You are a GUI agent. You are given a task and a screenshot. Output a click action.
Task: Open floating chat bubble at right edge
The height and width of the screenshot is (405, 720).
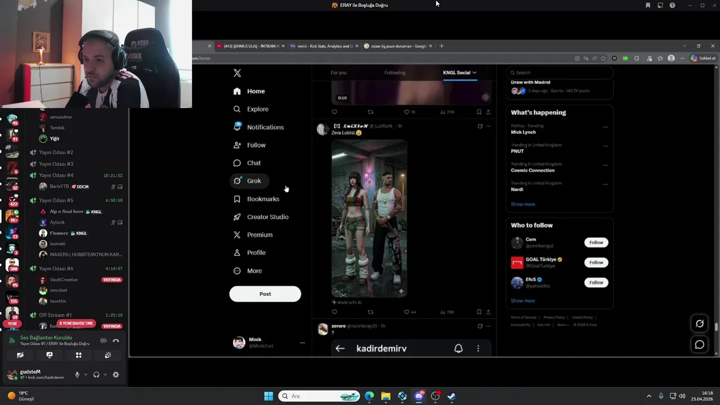[700, 345]
